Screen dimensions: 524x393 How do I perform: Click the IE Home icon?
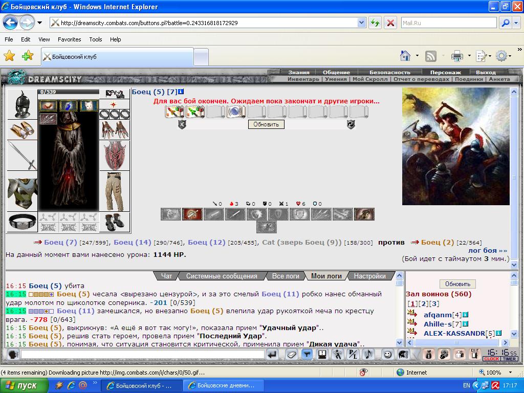pos(405,56)
